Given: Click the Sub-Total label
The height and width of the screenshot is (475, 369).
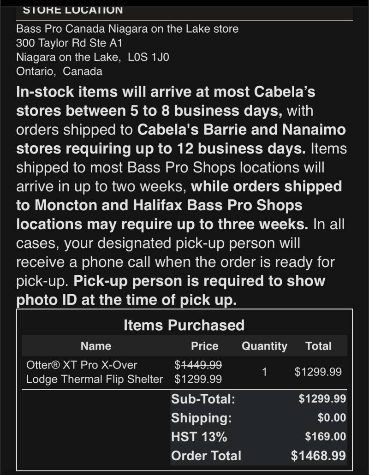Looking at the screenshot, I should tap(203, 399).
